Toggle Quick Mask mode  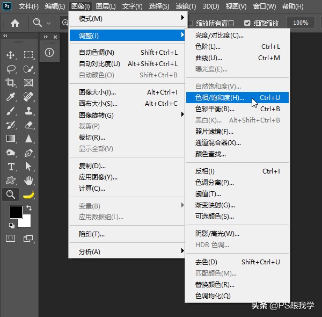[11, 239]
